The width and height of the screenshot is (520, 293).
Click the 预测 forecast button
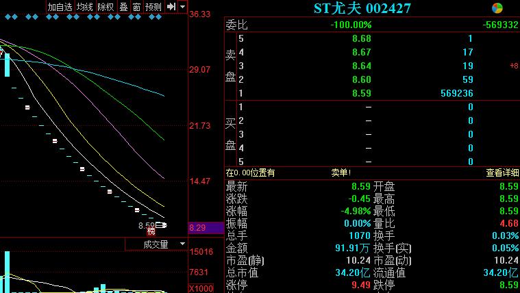pos(153,7)
